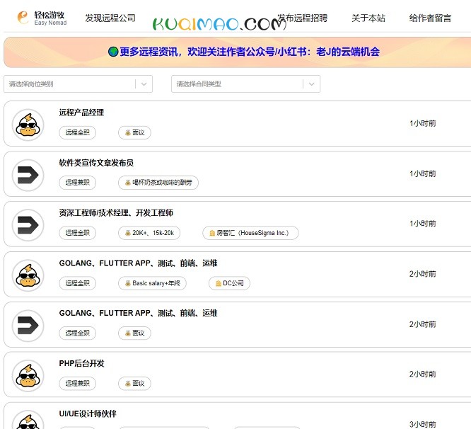Click the 2小时前 timestamp on PHP后台开发
Screen dimensions: 471x429
tap(423, 374)
